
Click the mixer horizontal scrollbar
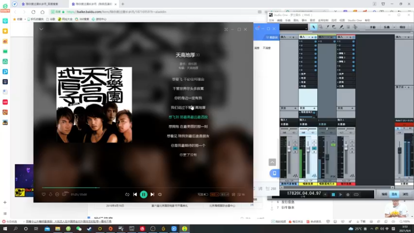(337, 187)
